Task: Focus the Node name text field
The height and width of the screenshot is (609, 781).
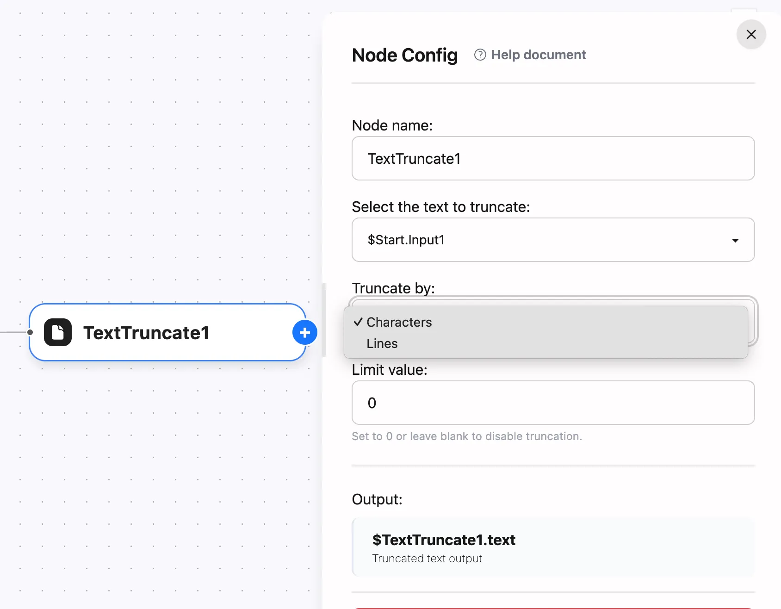Action: pyautogui.click(x=553, y=159)
